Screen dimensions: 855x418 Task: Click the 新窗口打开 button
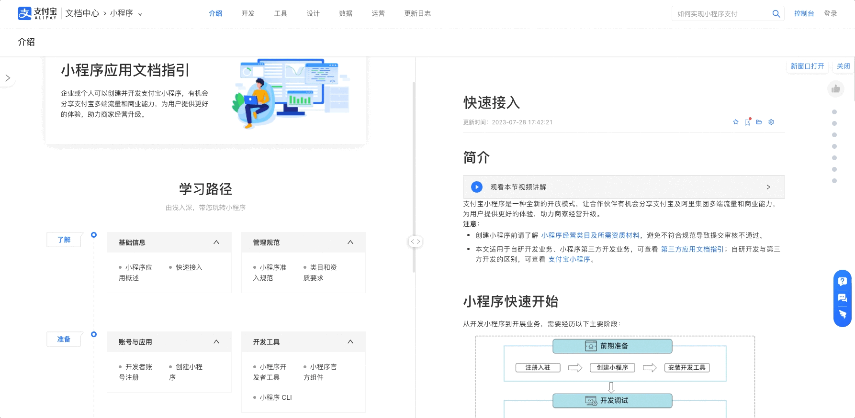tap(807, 66)
